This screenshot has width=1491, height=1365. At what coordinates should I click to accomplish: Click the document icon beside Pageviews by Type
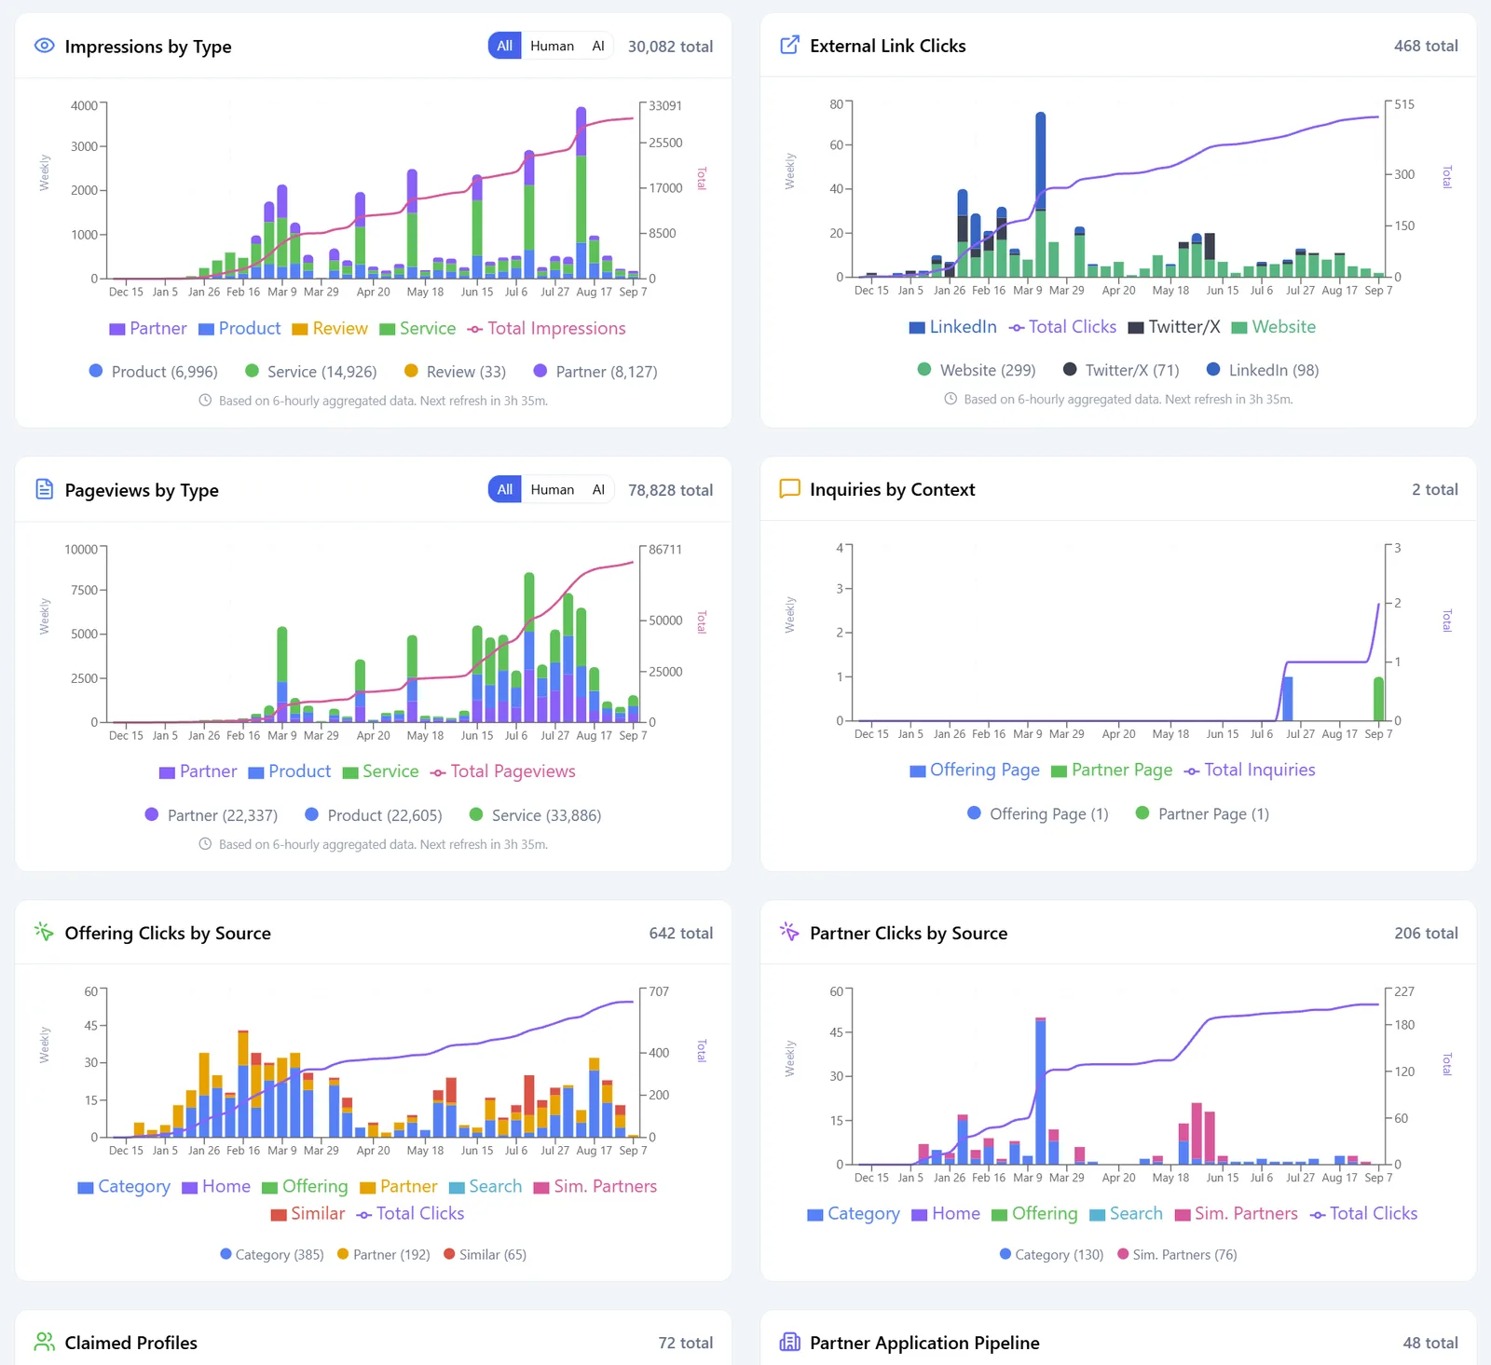pos(44,489)
